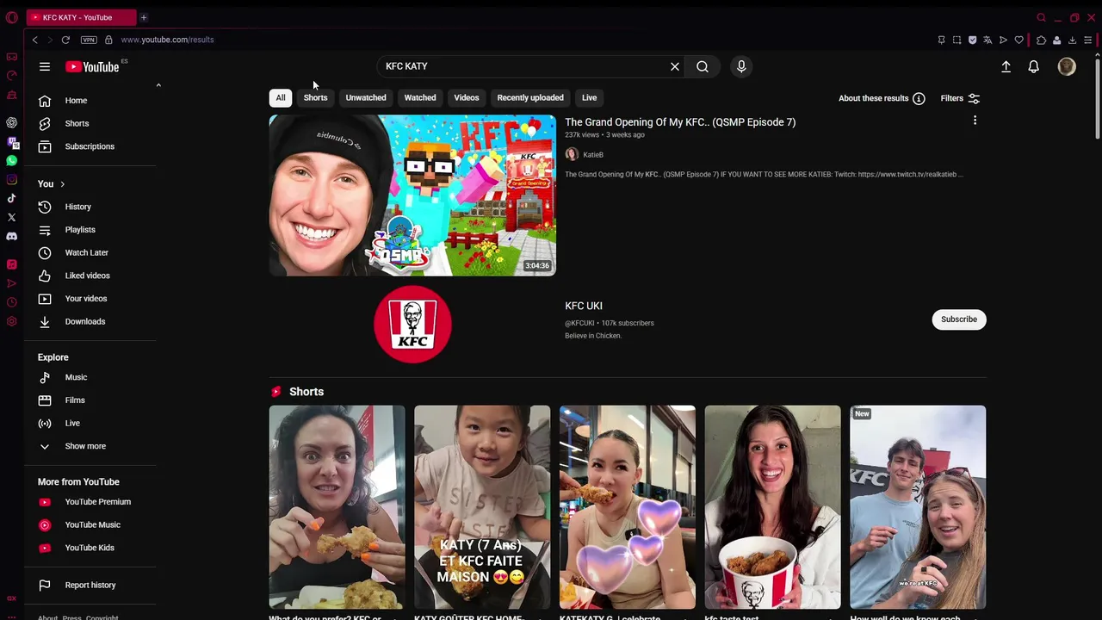Open GX Corner gamepad icon

pyautogui.click(x=12, y=57)
